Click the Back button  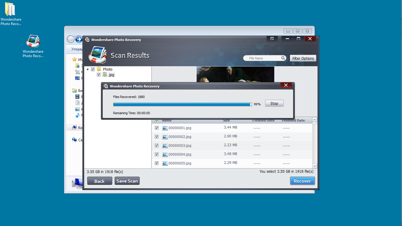tap(100, 181)
